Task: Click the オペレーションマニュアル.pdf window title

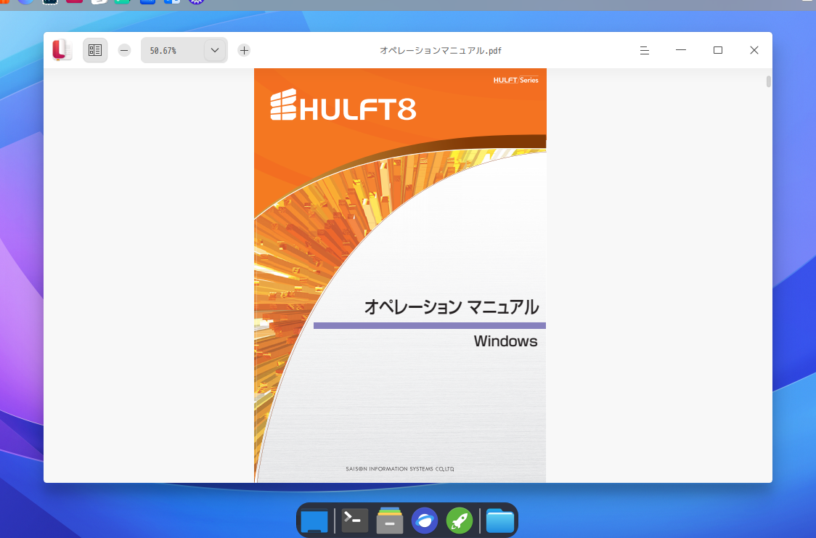Action: tap(440, 51)
